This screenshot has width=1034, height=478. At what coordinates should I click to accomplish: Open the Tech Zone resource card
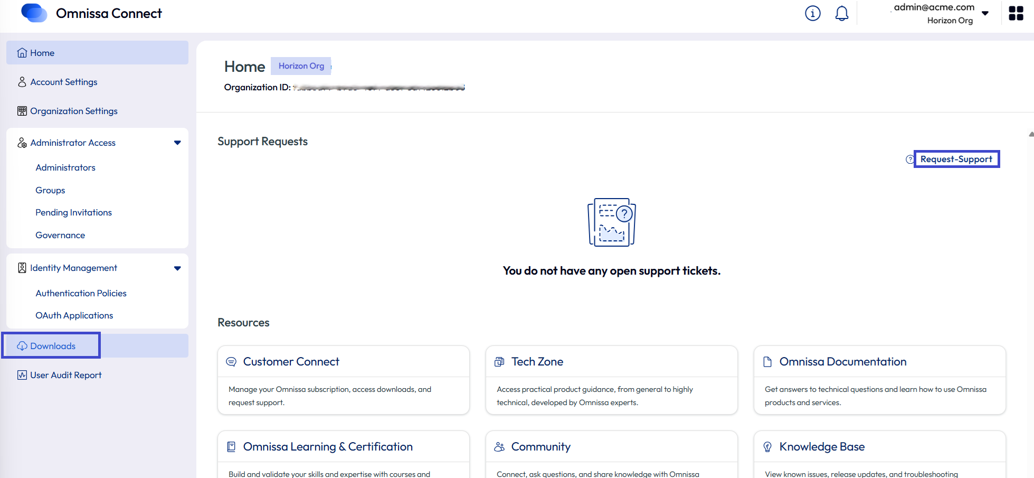pos(611,380)
